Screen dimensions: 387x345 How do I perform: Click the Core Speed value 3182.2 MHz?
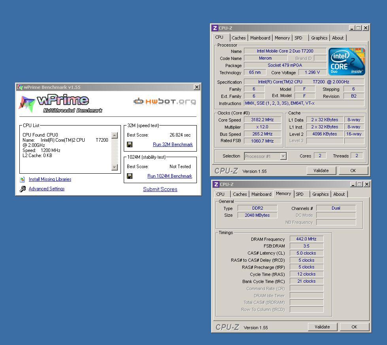point(262,120)
